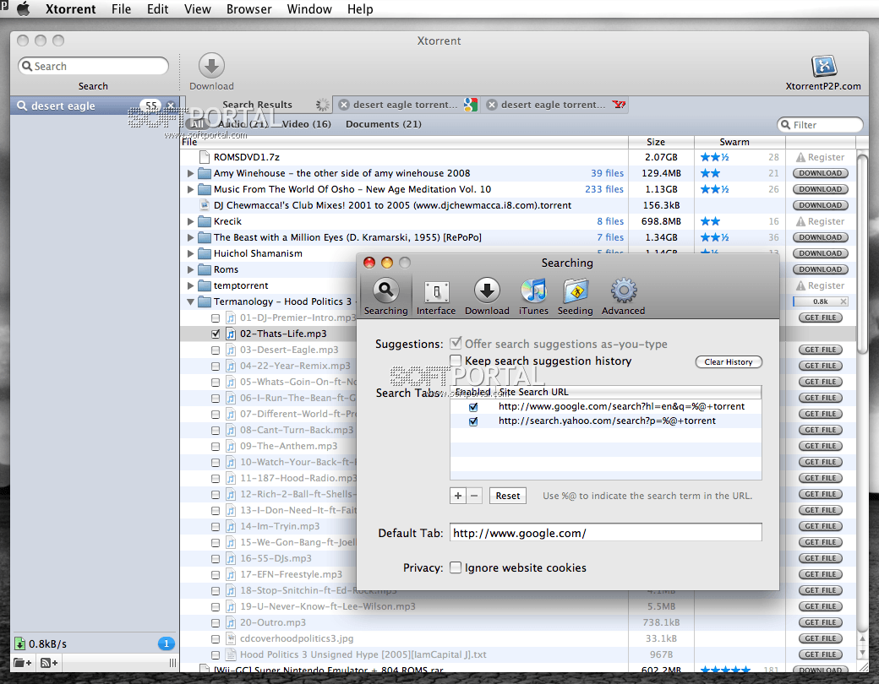Image resolution: width=879 pixels, height=684 pixels.
Task: Click the 0.8kB/s download status icon
Action: 19,643
